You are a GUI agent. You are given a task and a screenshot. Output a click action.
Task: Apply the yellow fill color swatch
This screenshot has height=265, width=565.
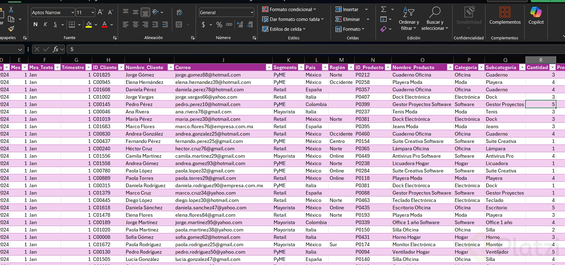[x=89, y=25]
